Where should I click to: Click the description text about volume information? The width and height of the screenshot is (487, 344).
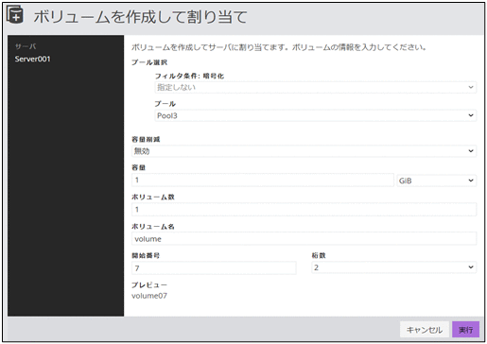click(279, 47)
